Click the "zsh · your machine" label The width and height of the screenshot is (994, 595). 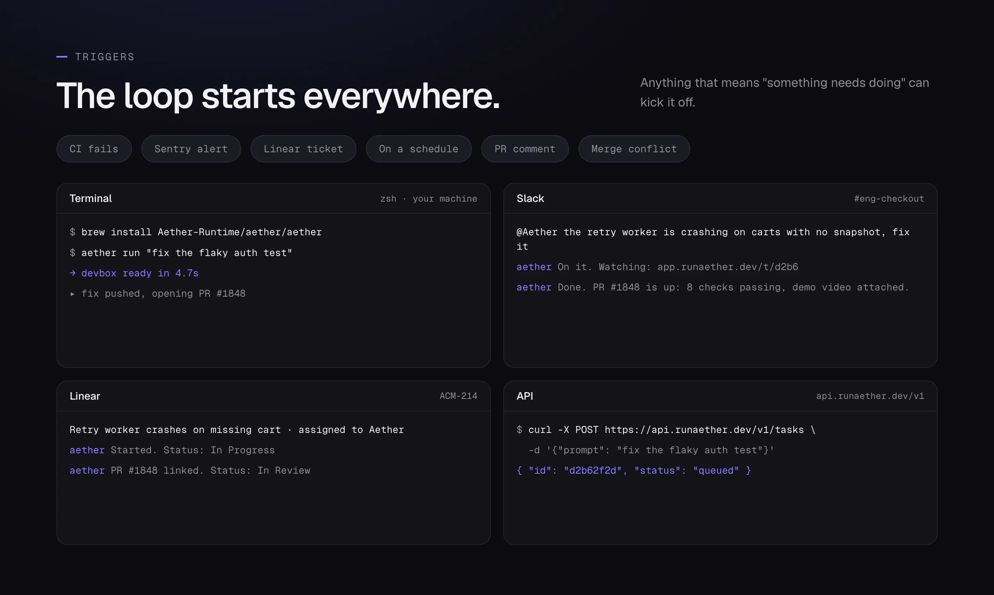click(429, 198)
